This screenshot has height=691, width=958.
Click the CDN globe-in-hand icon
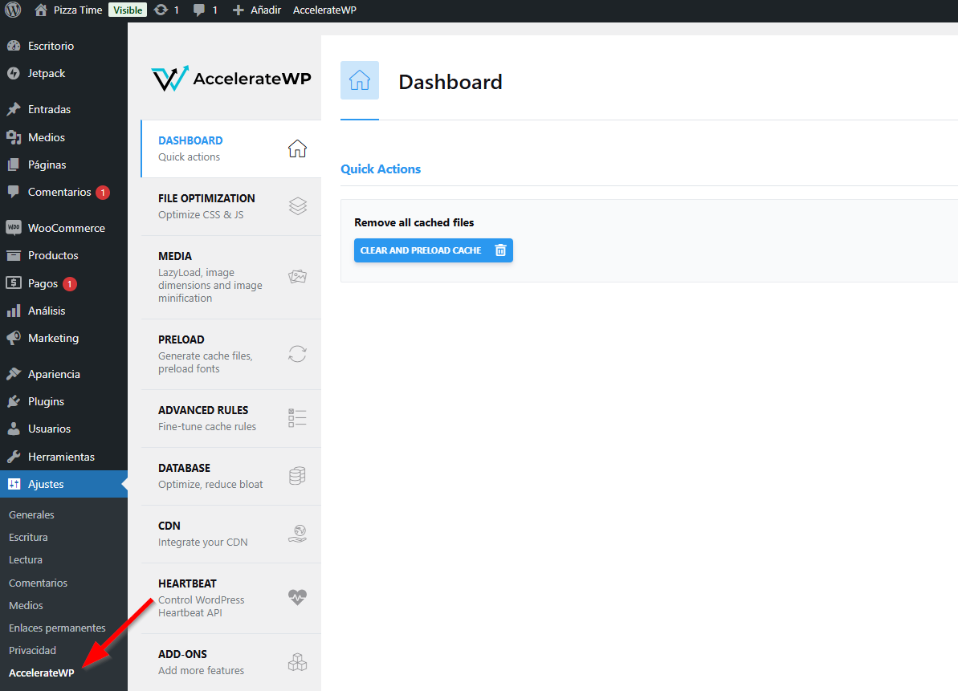[298, 535]
